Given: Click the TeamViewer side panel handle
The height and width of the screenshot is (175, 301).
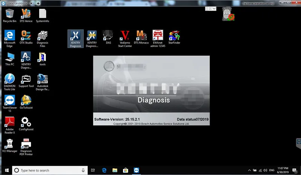Looking at the screenshot, I should (298, 143).
